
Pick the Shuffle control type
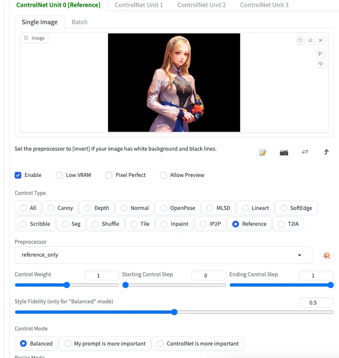pos(105,224)
